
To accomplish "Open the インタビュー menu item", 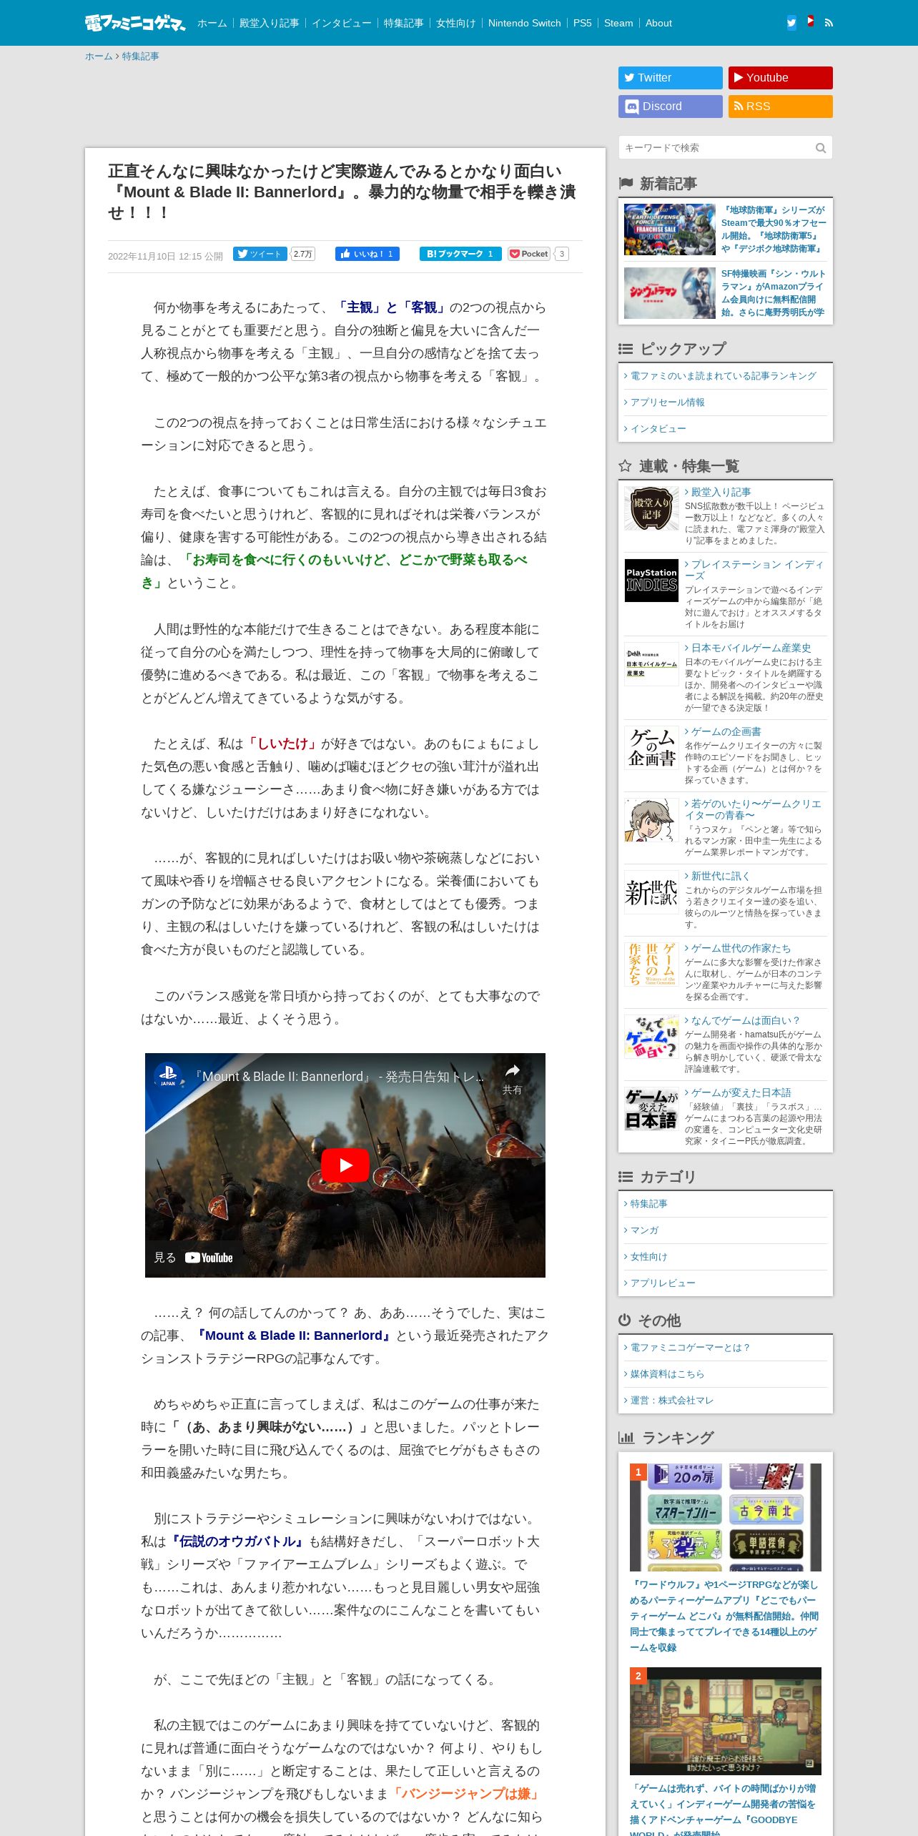I will [x=341, y=23].
